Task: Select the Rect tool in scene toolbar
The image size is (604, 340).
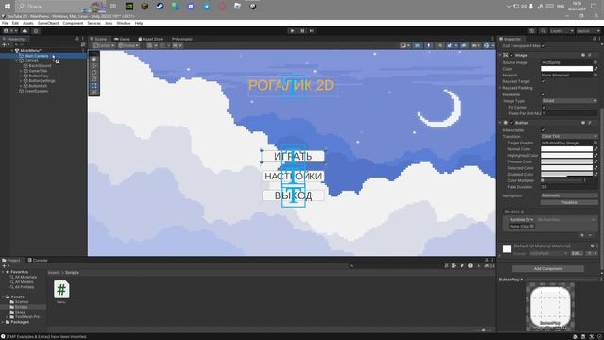Action: point(94,85)
